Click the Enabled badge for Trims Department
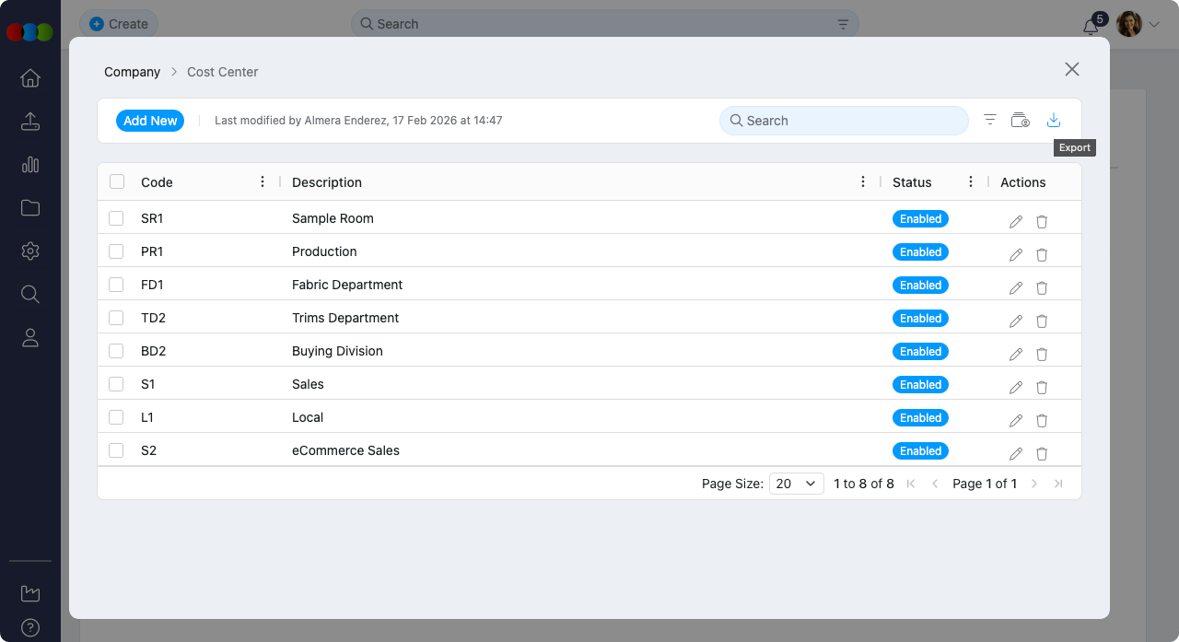This screenshot has width=1179, height=642. pos(920,318)
